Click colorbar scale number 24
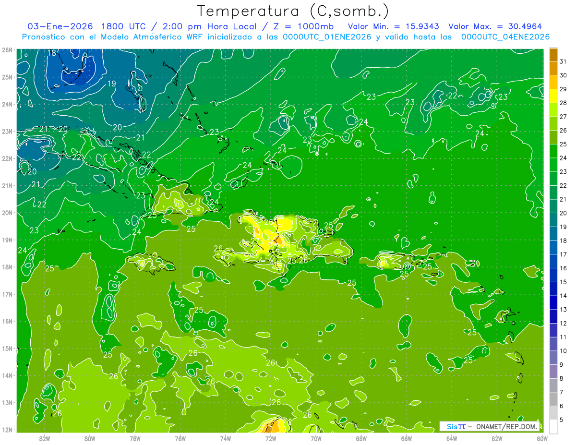 [564, 158]
